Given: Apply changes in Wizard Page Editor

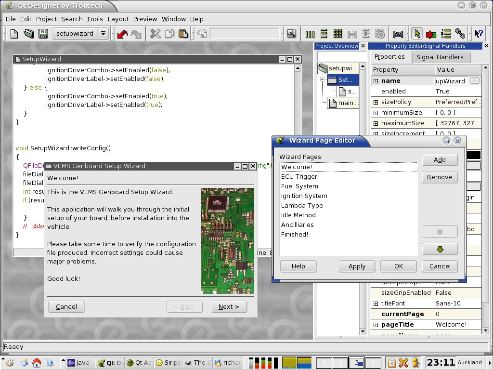Looking at the screenshot, I should coord(357,266).
